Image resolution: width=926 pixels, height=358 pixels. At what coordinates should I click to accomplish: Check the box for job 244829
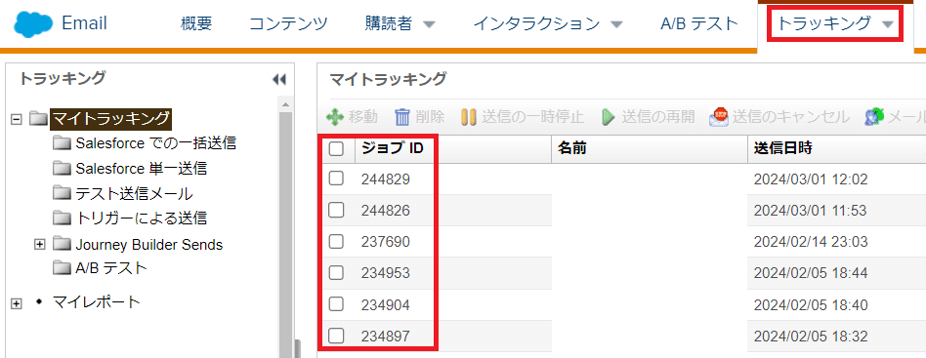[336, 179]
